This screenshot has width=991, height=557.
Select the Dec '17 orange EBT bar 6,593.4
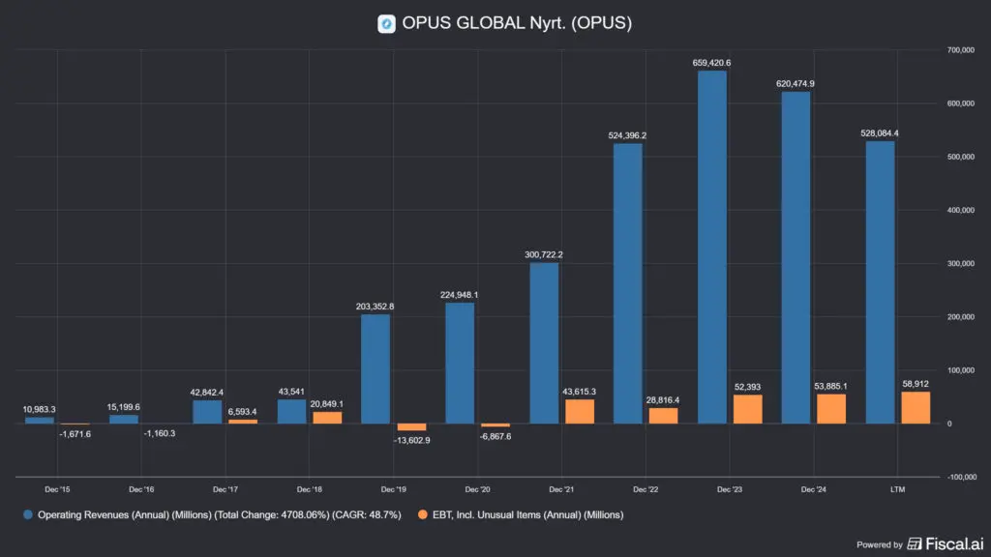tap(243, 422)
